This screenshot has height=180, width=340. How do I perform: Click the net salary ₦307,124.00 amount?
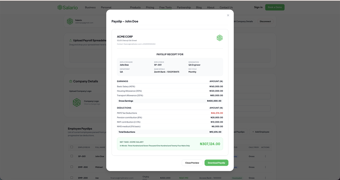pos(210,144)
